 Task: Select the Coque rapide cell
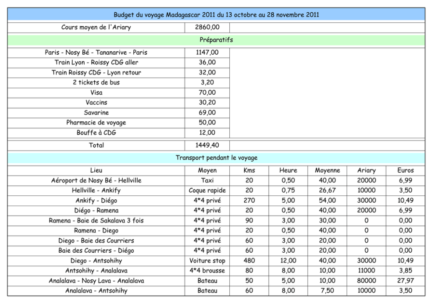pos(207,191)
